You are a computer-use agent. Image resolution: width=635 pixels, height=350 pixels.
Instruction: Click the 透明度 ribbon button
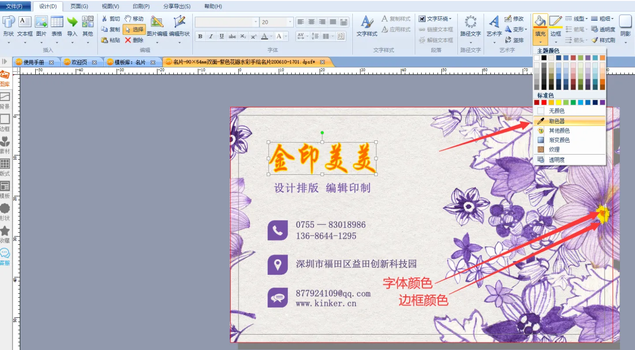tap(603, 29)
